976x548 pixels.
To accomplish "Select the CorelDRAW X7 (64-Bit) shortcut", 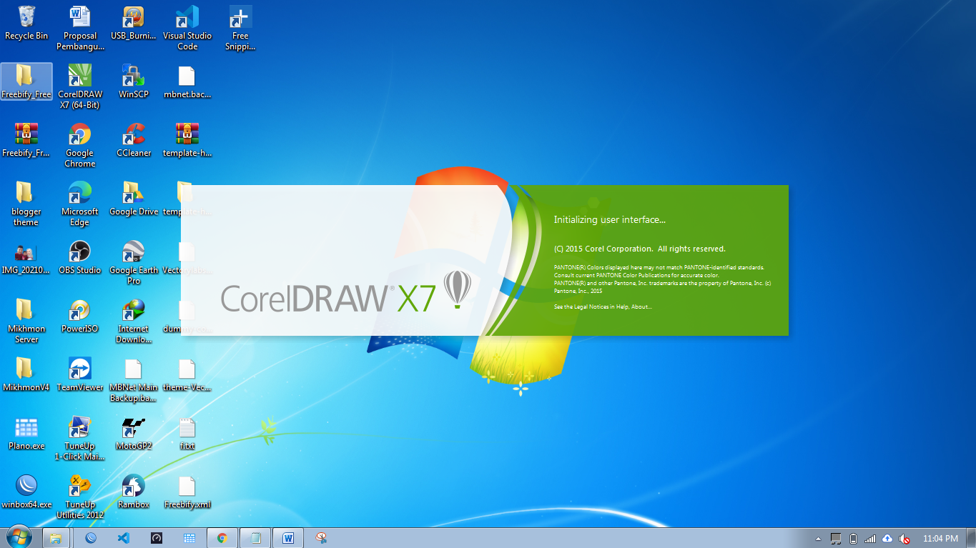I will click(x=79, y=86).
